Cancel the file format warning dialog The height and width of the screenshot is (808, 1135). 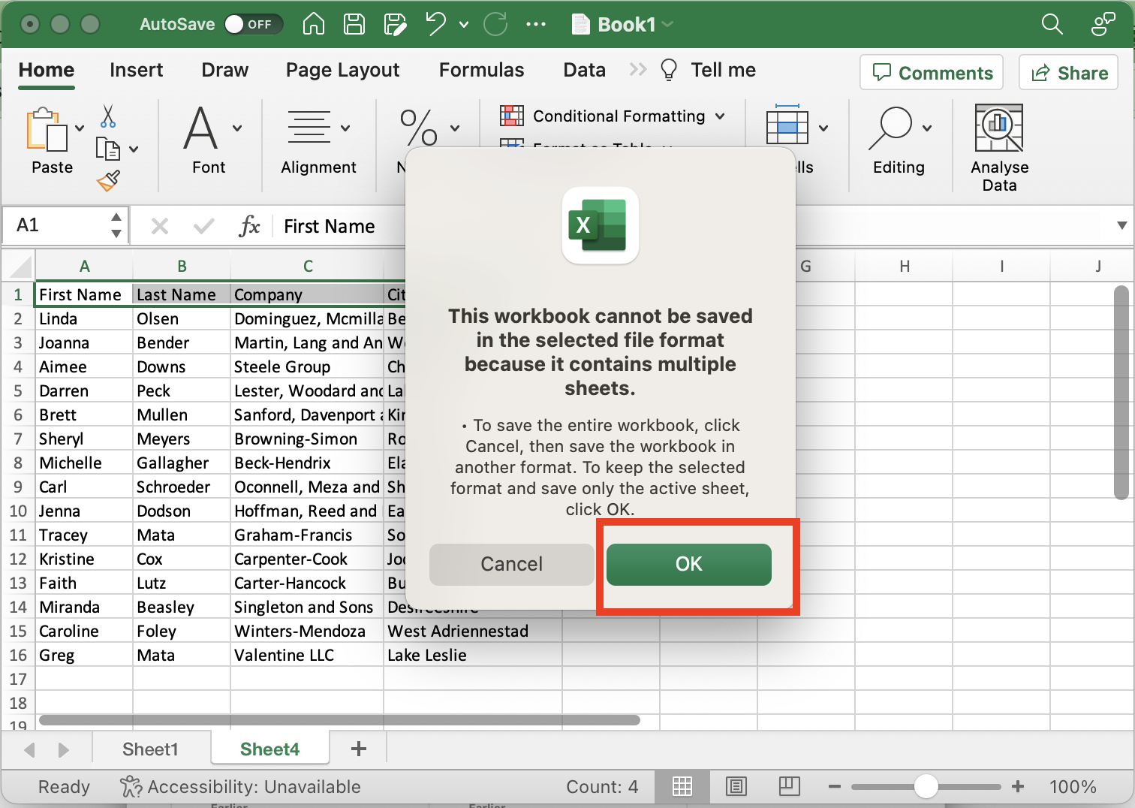coord(511,565)
